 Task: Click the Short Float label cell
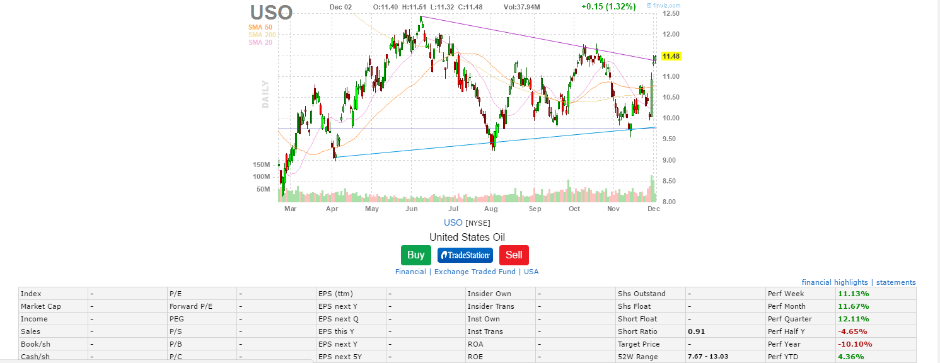651,319
